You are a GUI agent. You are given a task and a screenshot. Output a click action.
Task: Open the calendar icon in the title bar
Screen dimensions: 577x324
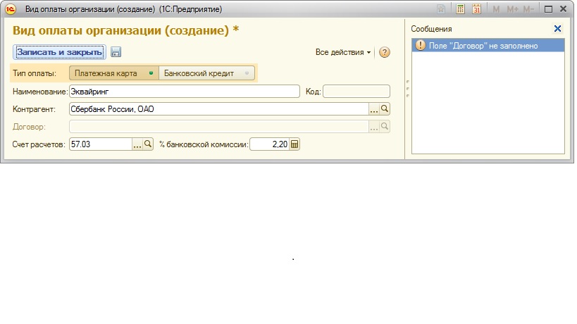coord(477,9)
